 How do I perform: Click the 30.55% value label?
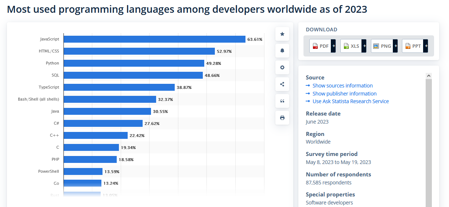pos(160,112)
